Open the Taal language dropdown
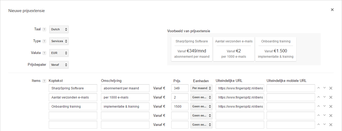This screenshot has height=131, width=342. click(59, 30)
